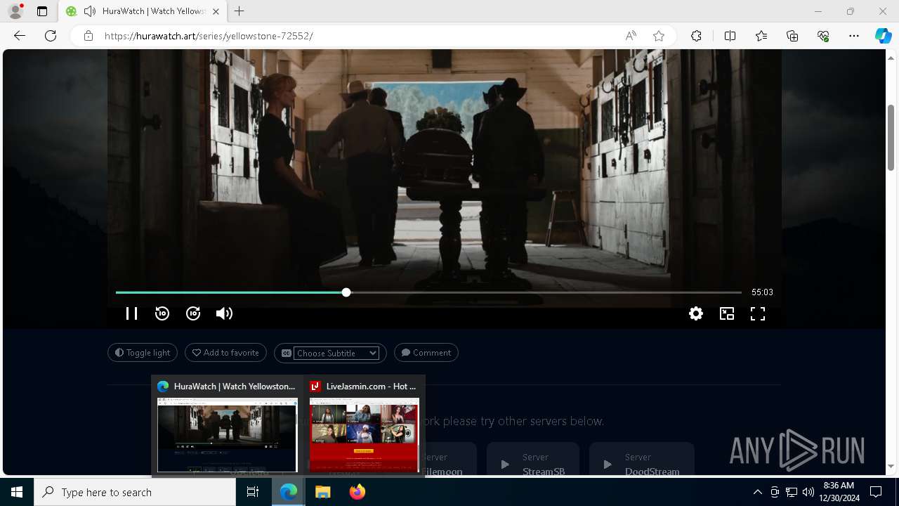Viewport: 899px width, 506px height.
Task: Open Split screen view
Action: 730,36
